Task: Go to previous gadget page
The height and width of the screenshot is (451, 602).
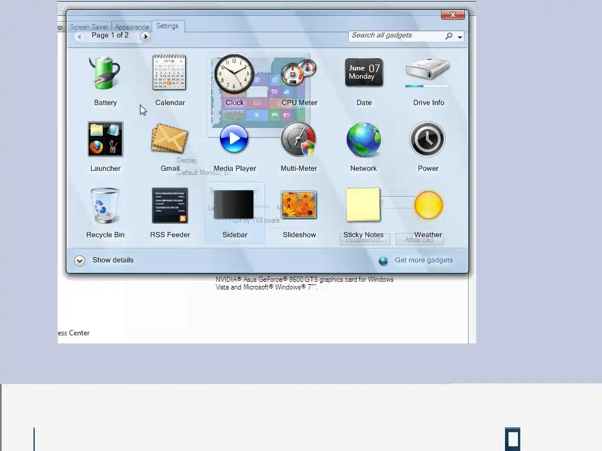Action: [x=79, y=36]
